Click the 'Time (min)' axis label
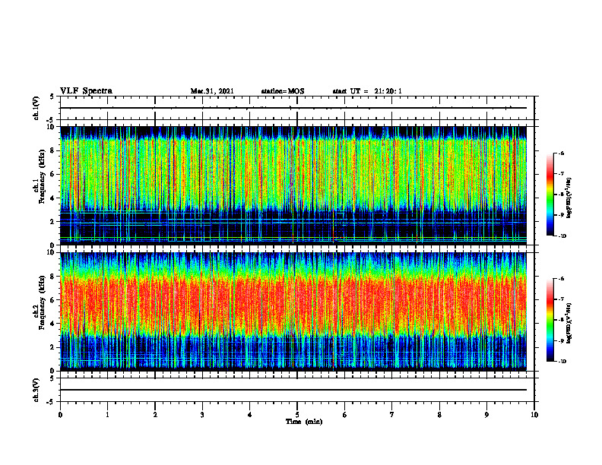Image resolution: width=602 pixels, height=465 pixels. (304, 422)
